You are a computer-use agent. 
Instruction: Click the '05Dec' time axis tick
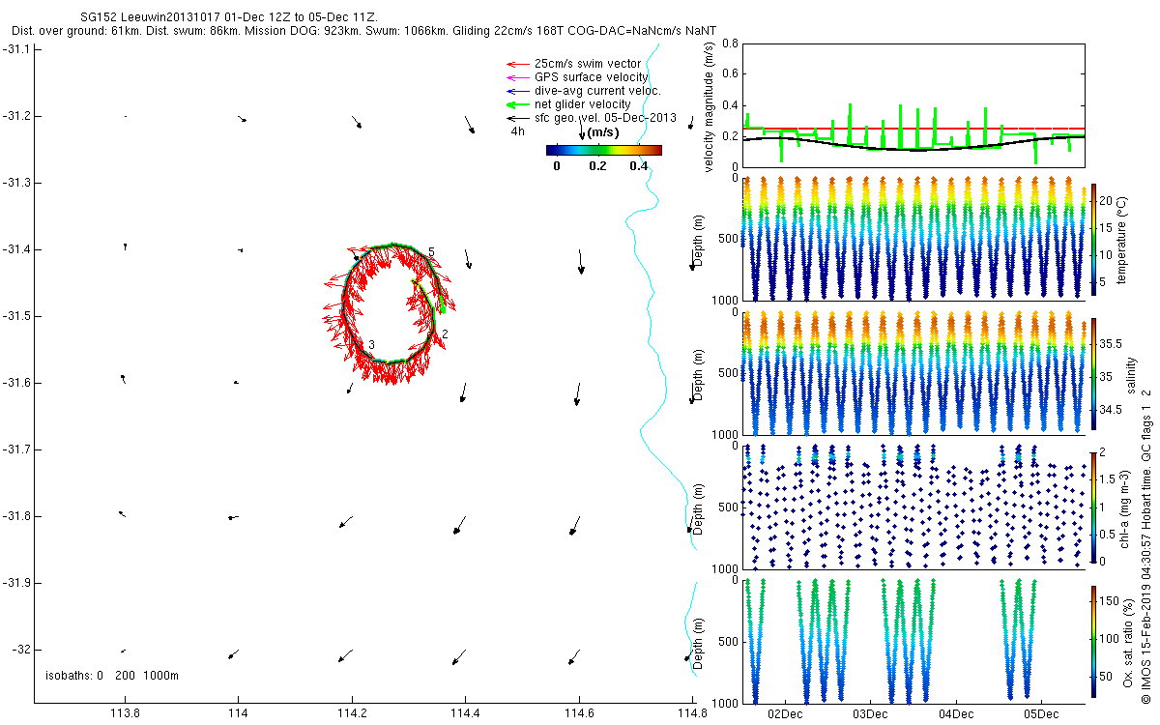(x=1041, y=715)
